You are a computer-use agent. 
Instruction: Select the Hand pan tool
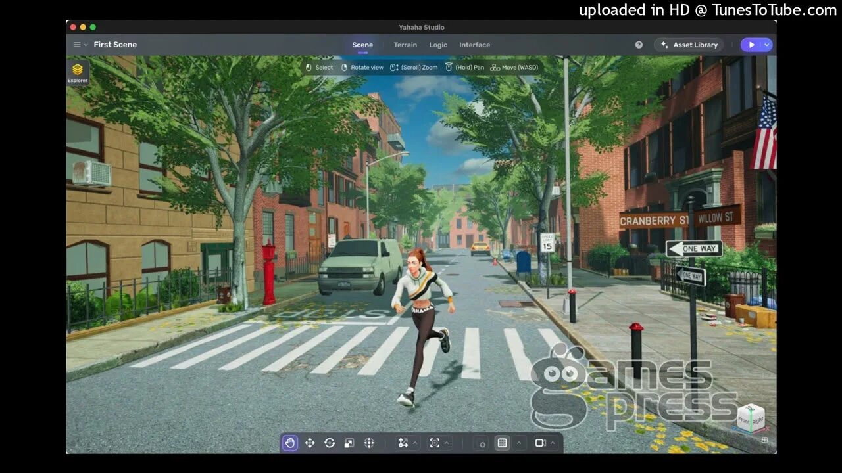click(290, 443)
